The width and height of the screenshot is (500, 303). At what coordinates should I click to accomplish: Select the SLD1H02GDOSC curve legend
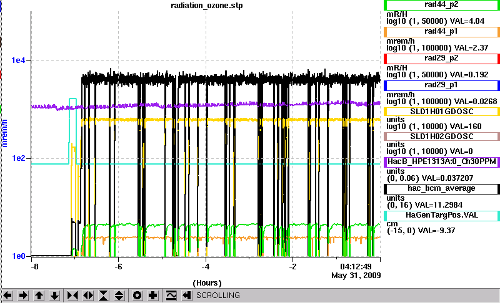(x=442, y=137)
